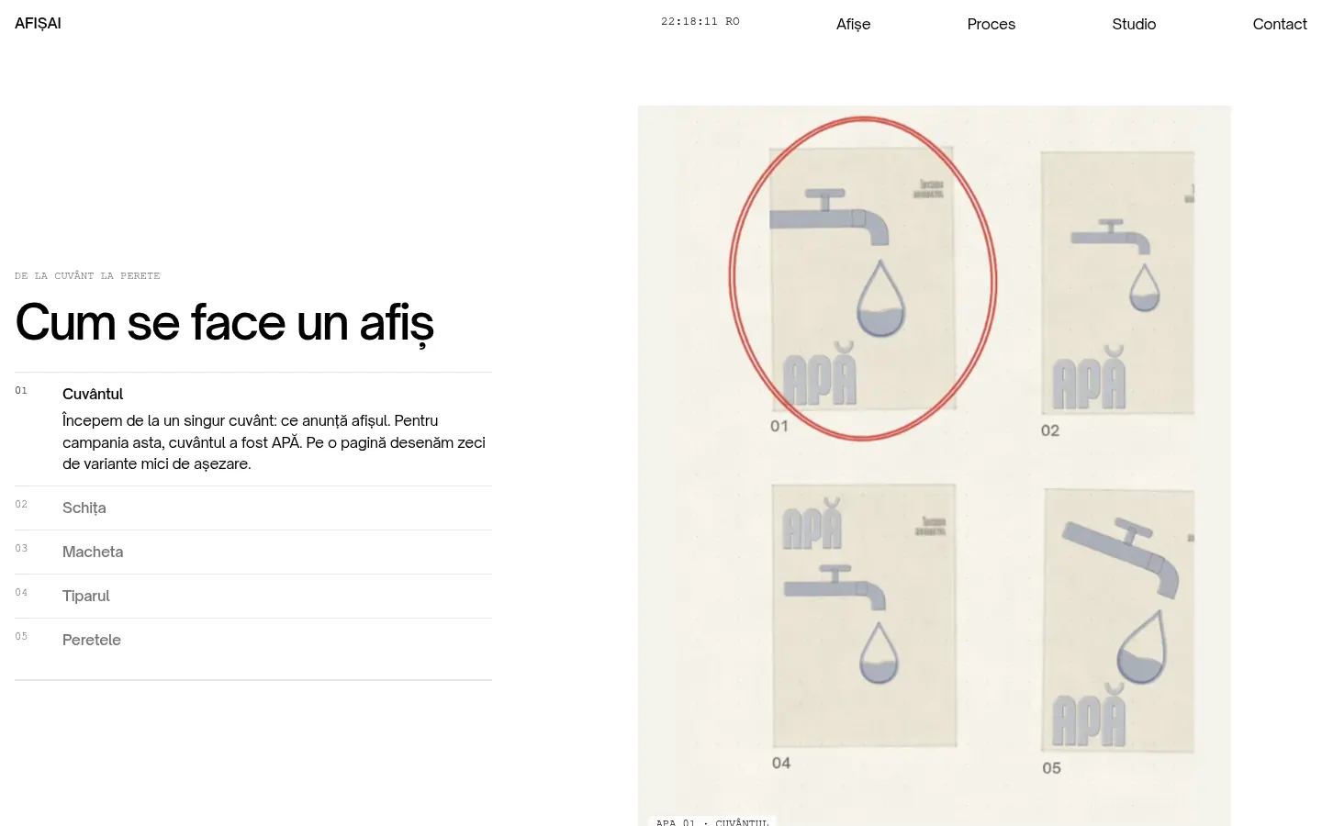Click the step number 04 label
The height and width of the screenshot is (826, 1322).
pyautogui.click(x=21, y=592)
